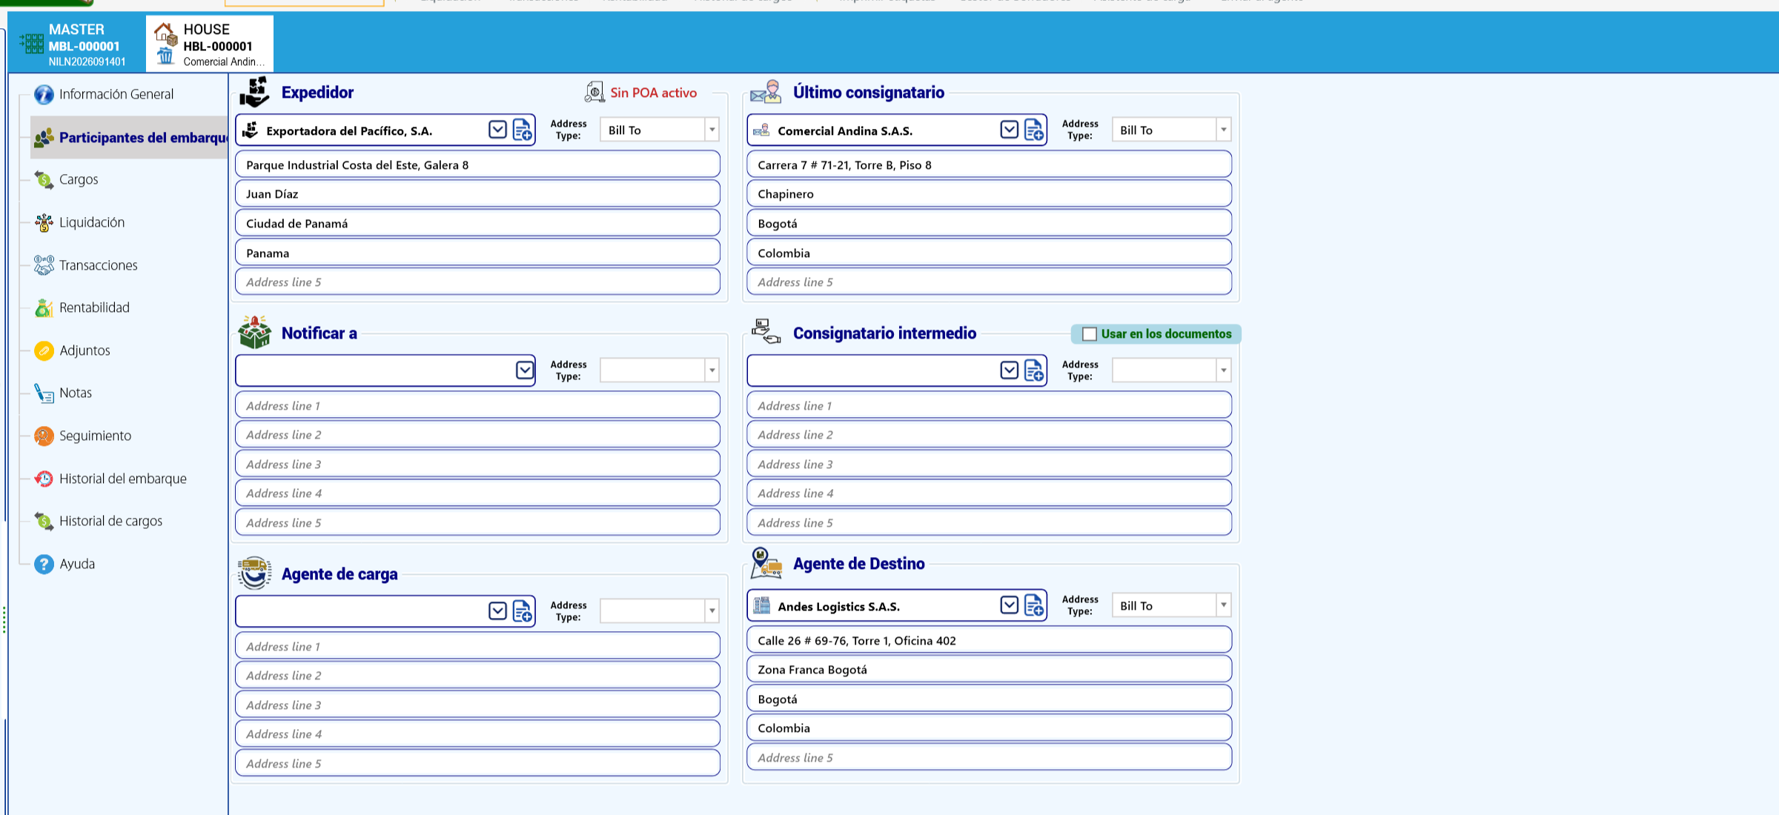Click the Sin POA activo document icon

(x=594, y=92)
